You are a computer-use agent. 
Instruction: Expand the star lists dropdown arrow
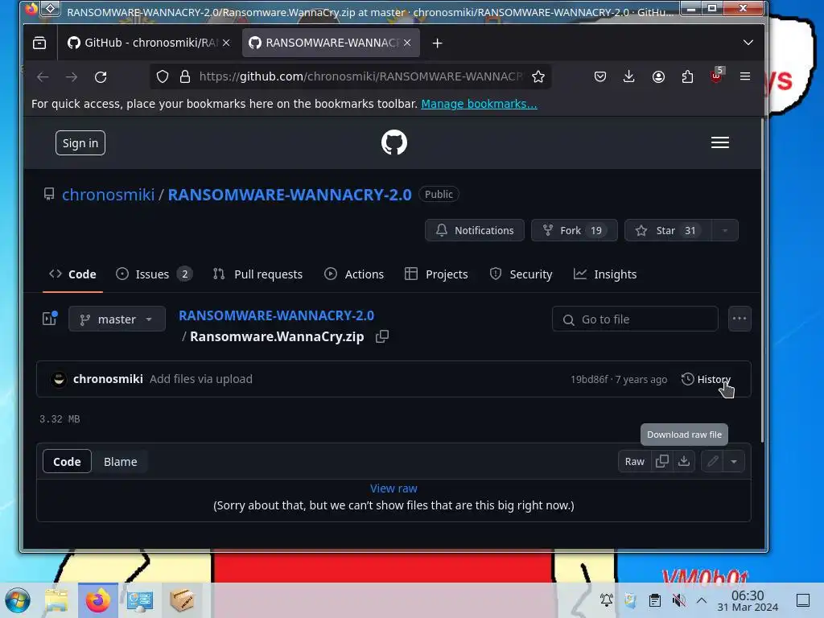[725, 230]
